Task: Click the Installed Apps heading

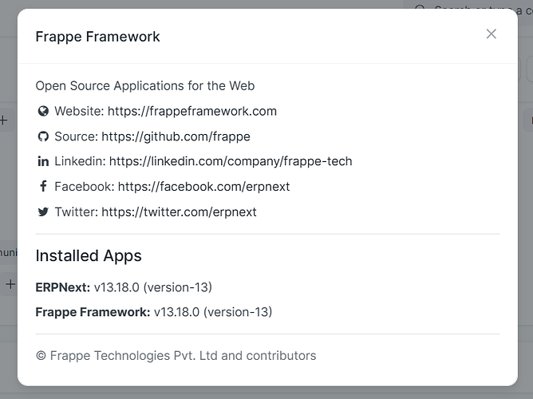Action: [89, 256]
